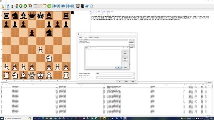The image size is (214, 120).
Task: Sort games by Resultado column header
Action: point(198,85)
